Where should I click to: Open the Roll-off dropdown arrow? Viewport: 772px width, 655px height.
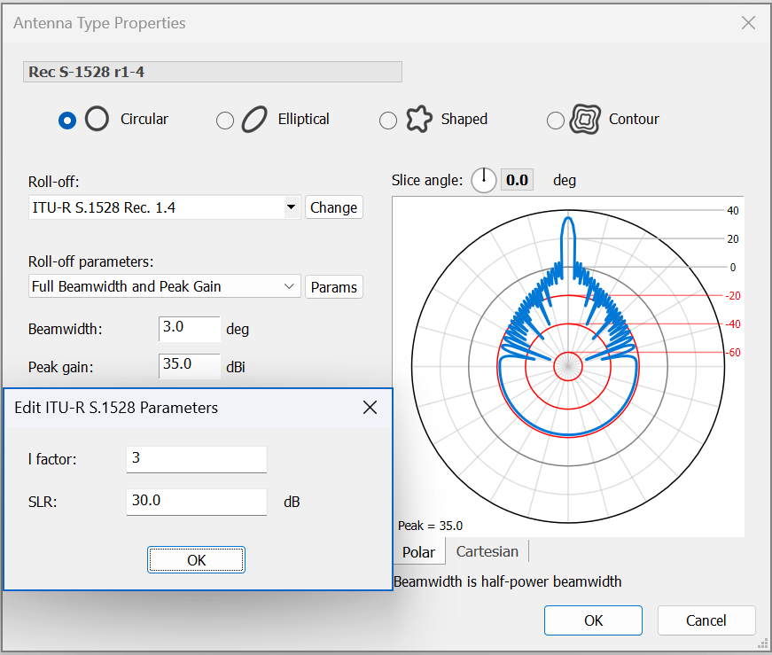click(x=292, y=207)
